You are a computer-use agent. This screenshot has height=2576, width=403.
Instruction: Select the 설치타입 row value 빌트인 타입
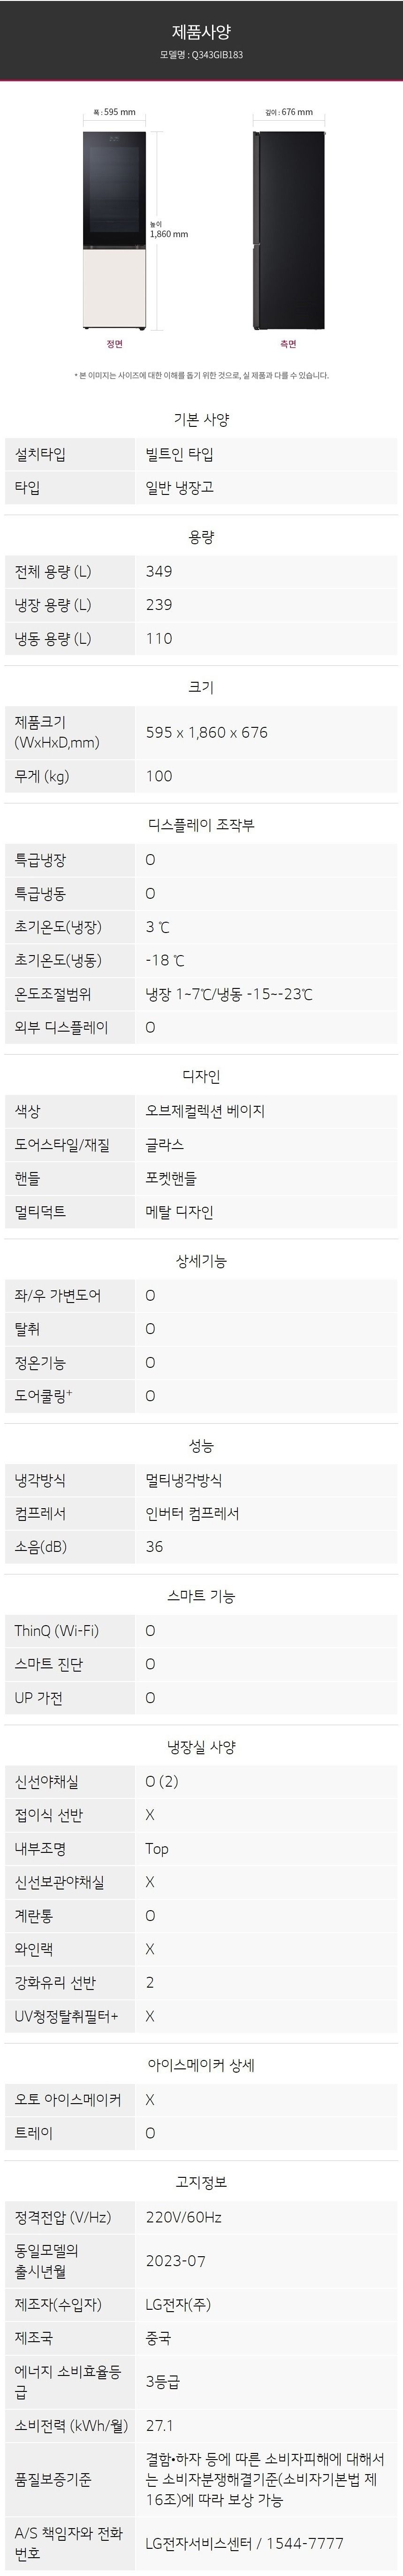pos(179,455)
